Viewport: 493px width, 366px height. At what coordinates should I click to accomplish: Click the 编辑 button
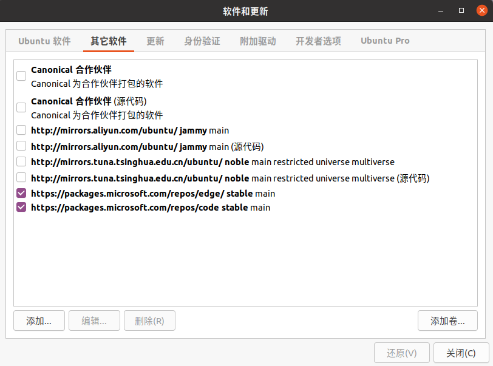tap(94, 320)
